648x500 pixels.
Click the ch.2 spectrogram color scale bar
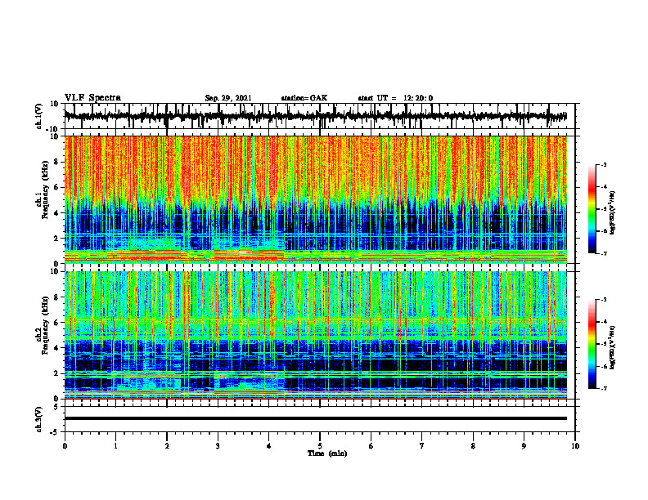point(592,344)
